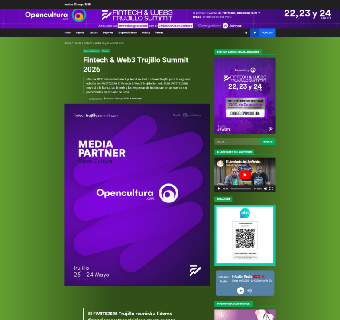Open the Opencultura logo in the top banner
Image resolution: width=340 pixels, height=320 pixels.
tap(56, 15)
